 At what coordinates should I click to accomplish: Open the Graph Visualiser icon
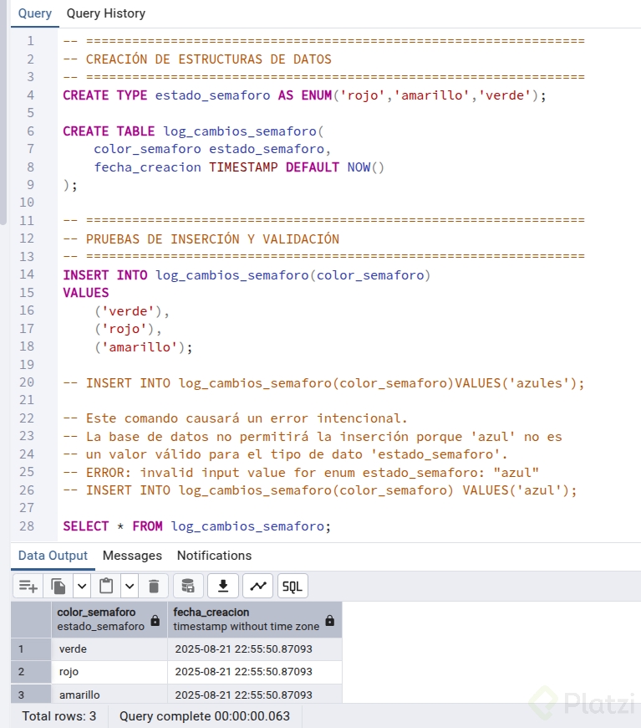pyautogui.click(x=258, y=587)
